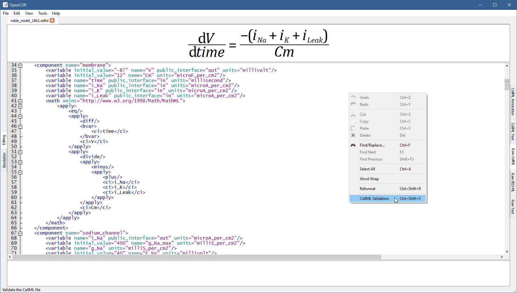Click the vertical scrollbar down arrow
Screen dimensions: 517x293
pos(507,251)
